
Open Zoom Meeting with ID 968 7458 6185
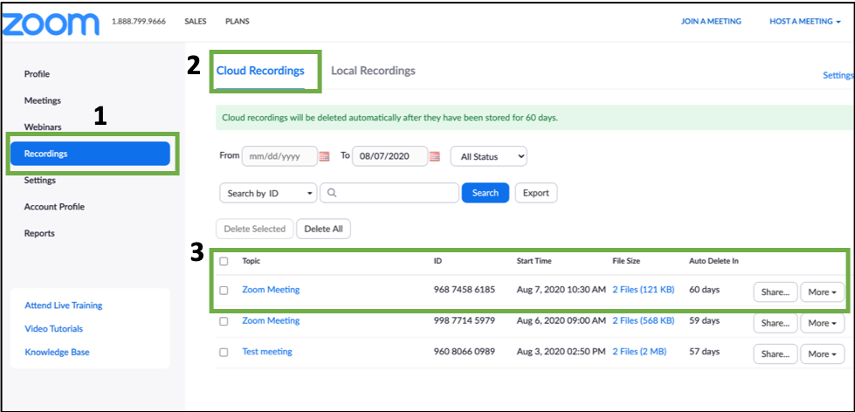271,290
